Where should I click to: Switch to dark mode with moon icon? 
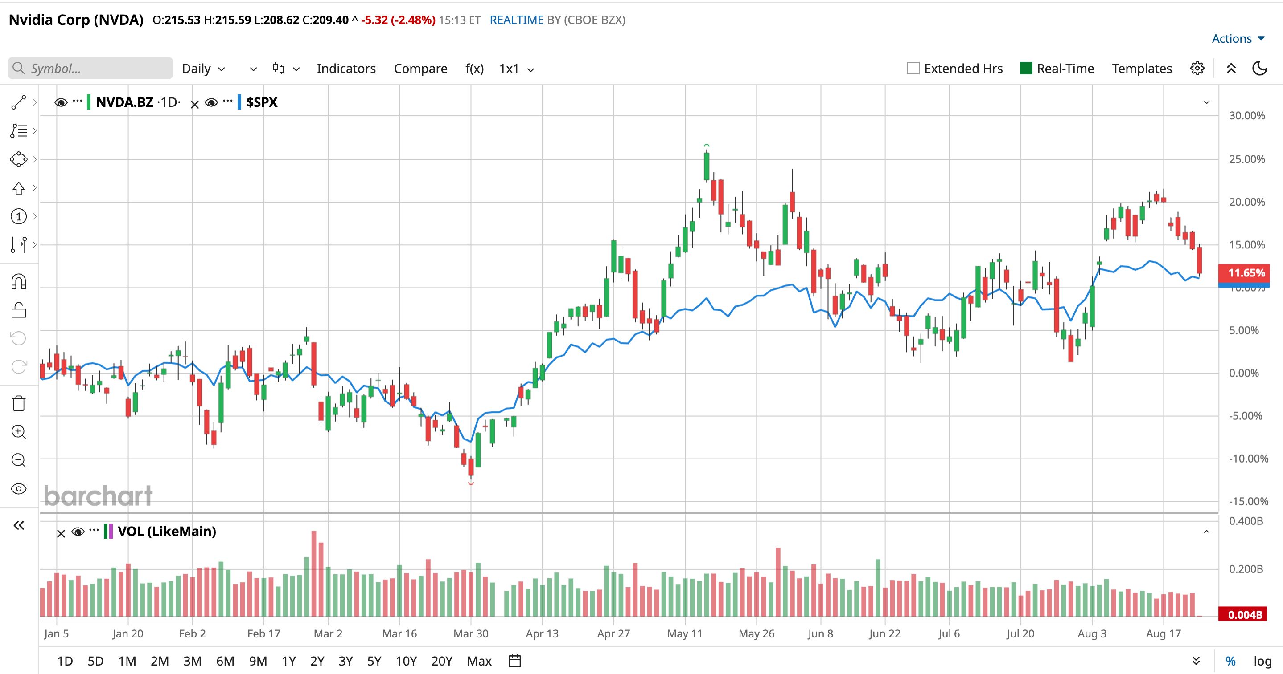click(x=1259, y=68)
